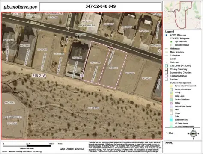The width and height of the screenshot is (203, 154).
Task: Click the Legend heading text
Action: [x=170, y=31]
